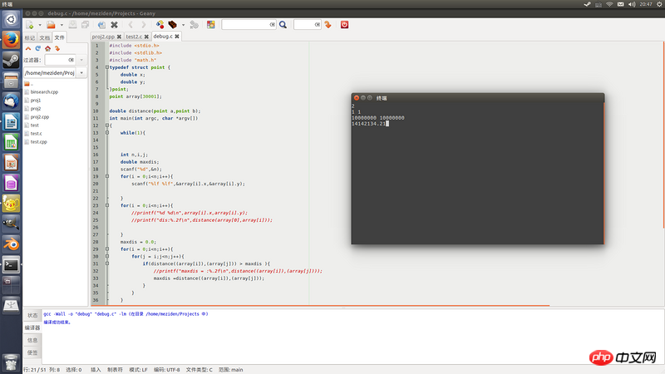Switch to the test2.c editor tab
This screenshot has width=665, height=374.
(x=134, y=37)
